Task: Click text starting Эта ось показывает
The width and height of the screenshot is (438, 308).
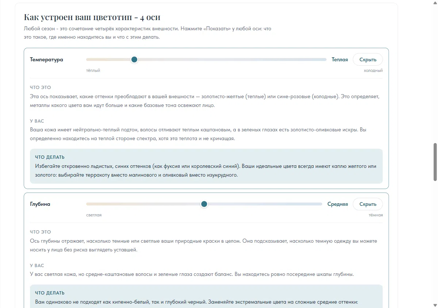Action: (x=205, y=101)
